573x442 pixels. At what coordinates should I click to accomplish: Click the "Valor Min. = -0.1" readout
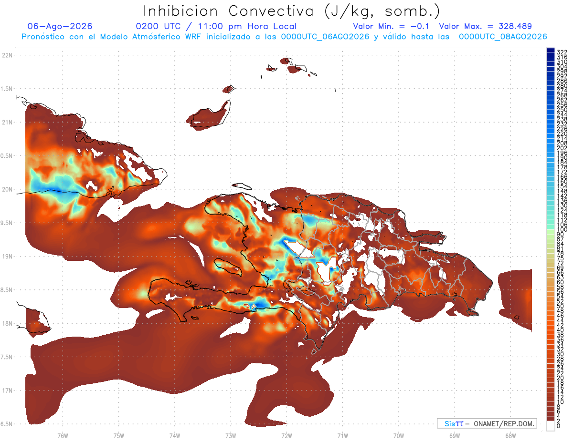click(392, 26)
